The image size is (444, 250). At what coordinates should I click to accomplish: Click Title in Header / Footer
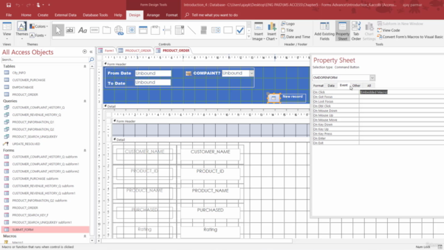[x=287, y=31]
